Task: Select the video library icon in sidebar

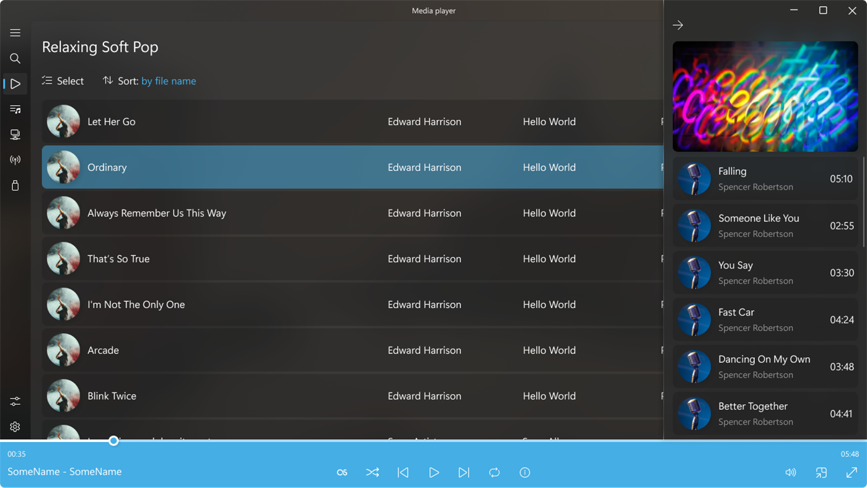Action: pyautogui.click(x=15, y=134)
